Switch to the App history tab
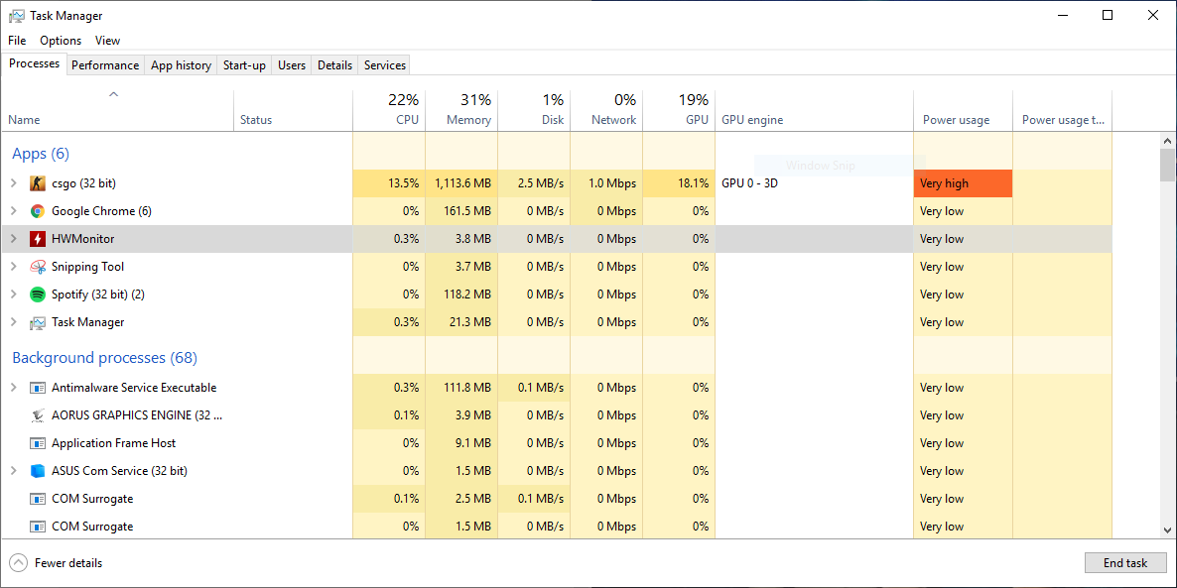 tap(181, 65)
